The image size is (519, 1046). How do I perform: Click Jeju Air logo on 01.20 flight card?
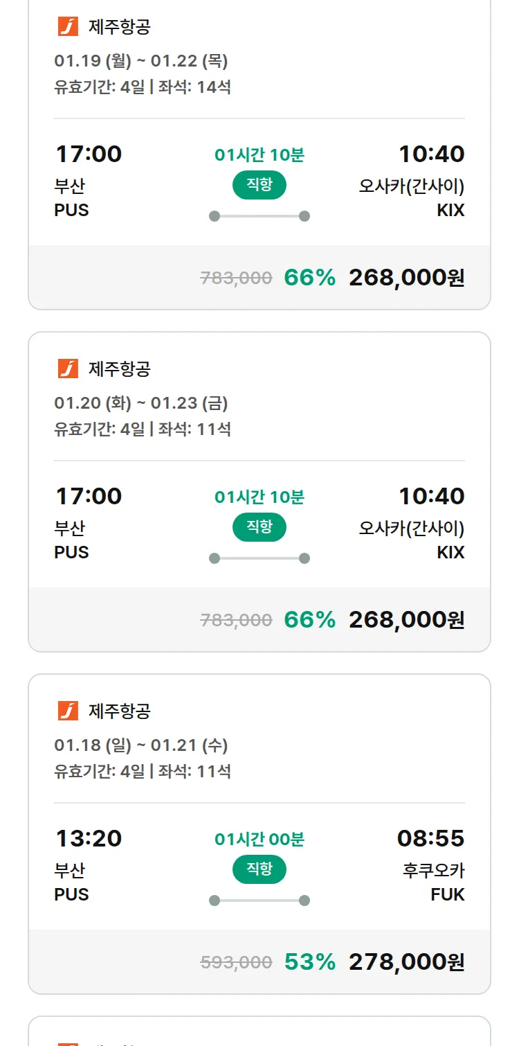point(68,369)
